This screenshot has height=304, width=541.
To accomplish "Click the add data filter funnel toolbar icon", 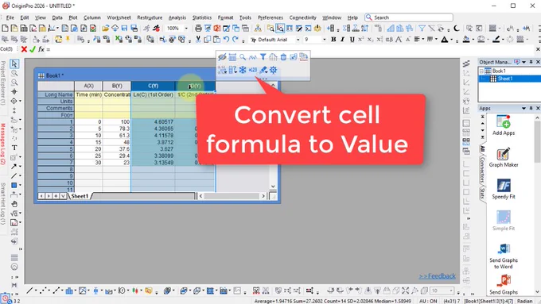I will (x=422, y=29).
